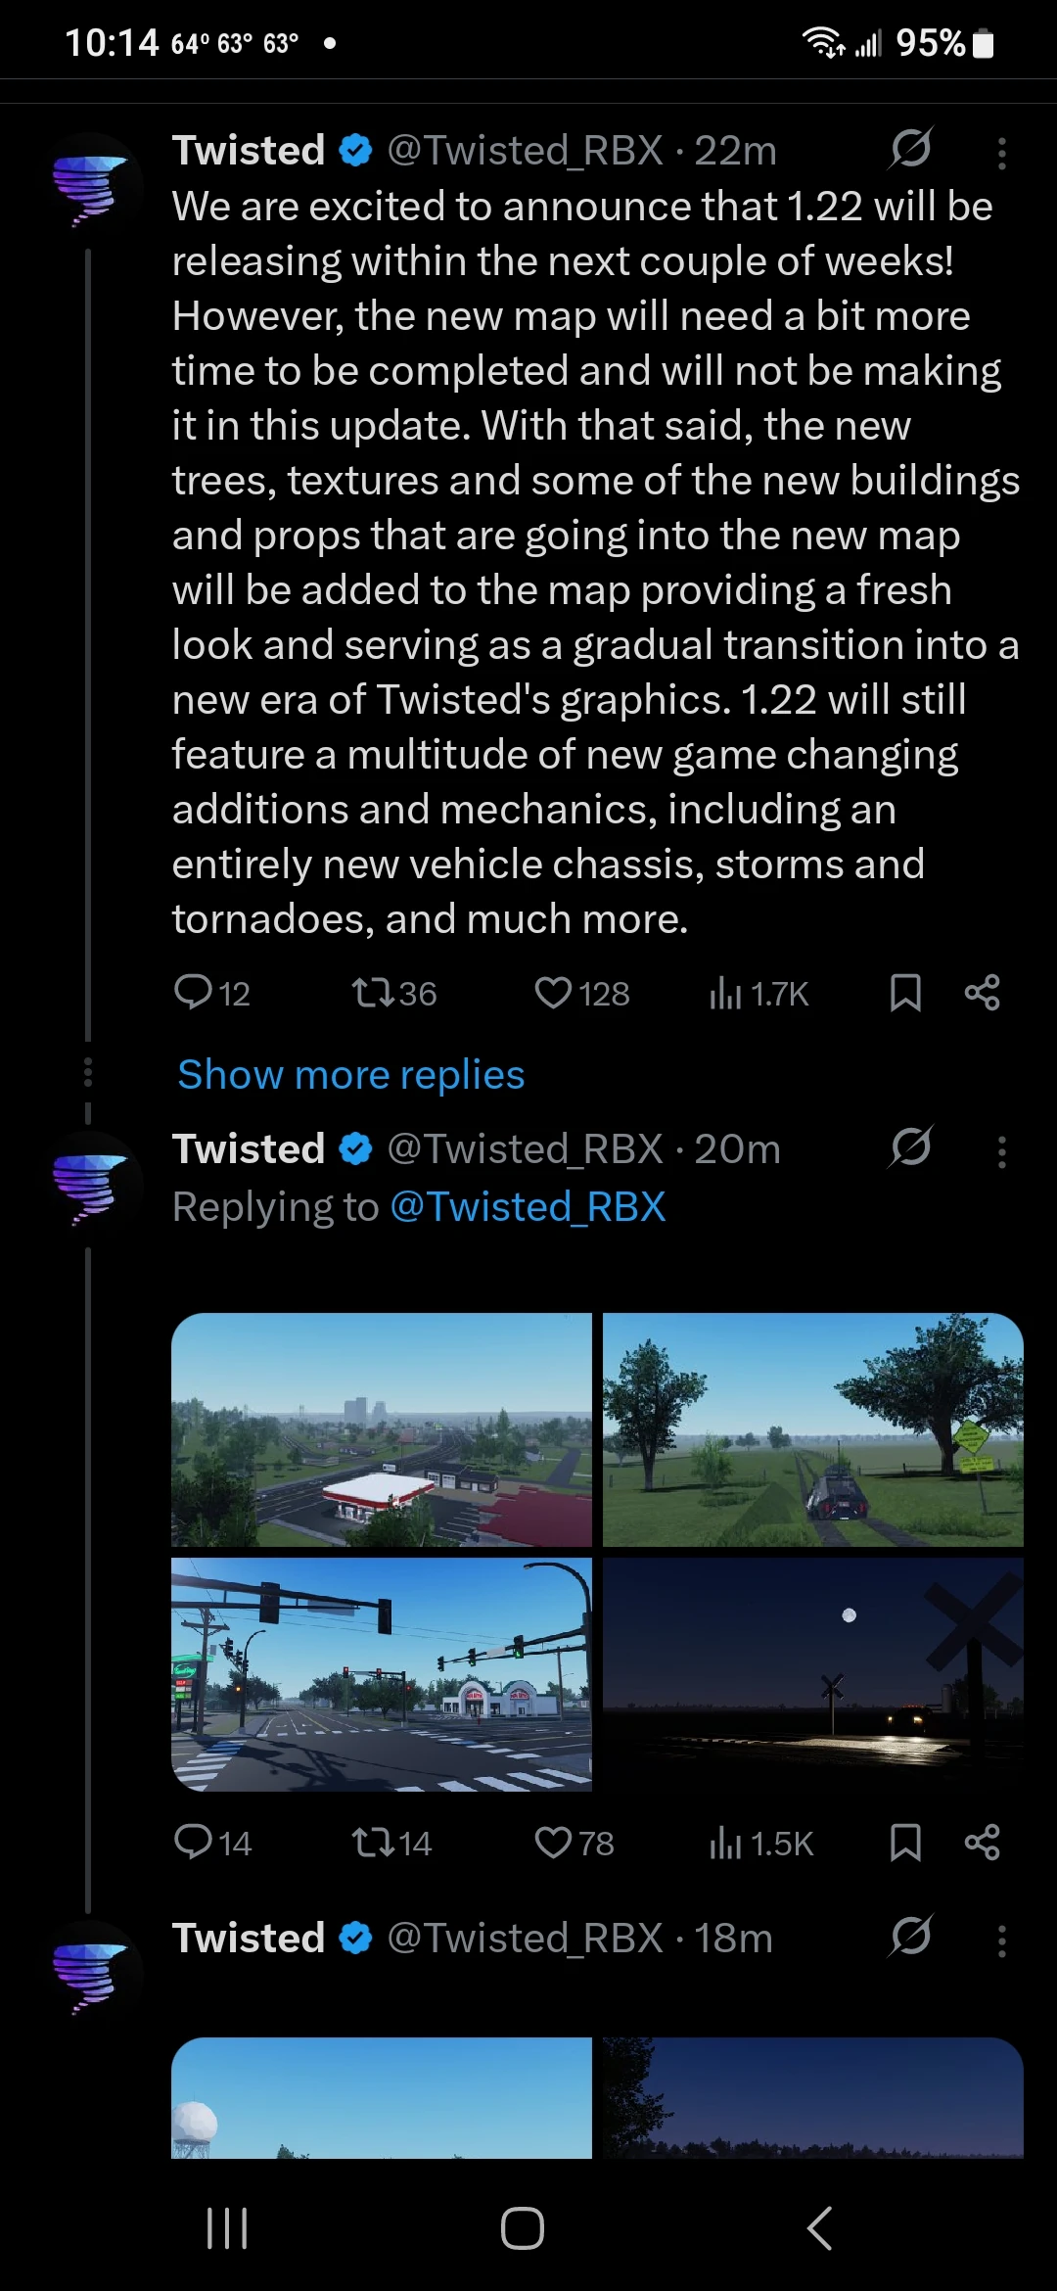
Task: Bookmark the 1.22 announcement tweet
Action: pos(905,993)
